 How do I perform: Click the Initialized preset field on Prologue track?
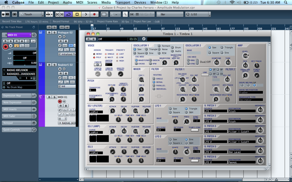click(67, 54)
